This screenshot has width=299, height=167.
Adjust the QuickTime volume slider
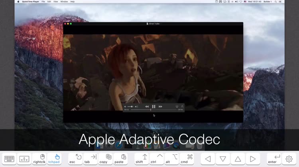pos(130,107)
